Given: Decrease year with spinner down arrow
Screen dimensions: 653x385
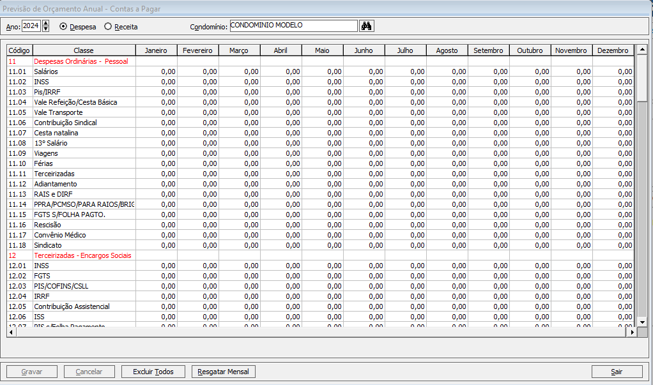Looking at the screenshot, I should 45,29.
